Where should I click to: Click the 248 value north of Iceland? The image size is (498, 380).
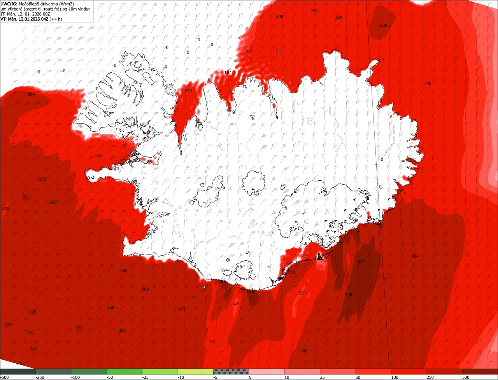280,16
